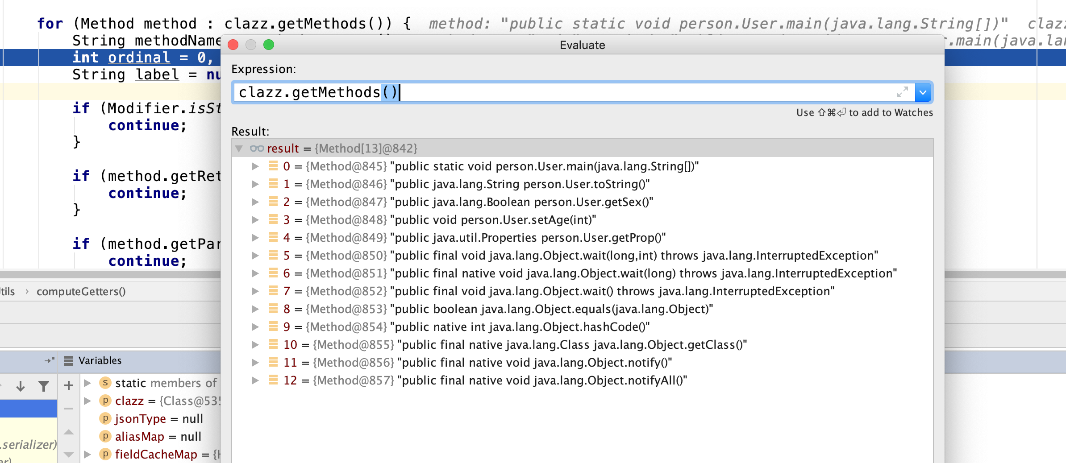Click the expand expression field icon

pyautogui.click(x=902, y=92)
